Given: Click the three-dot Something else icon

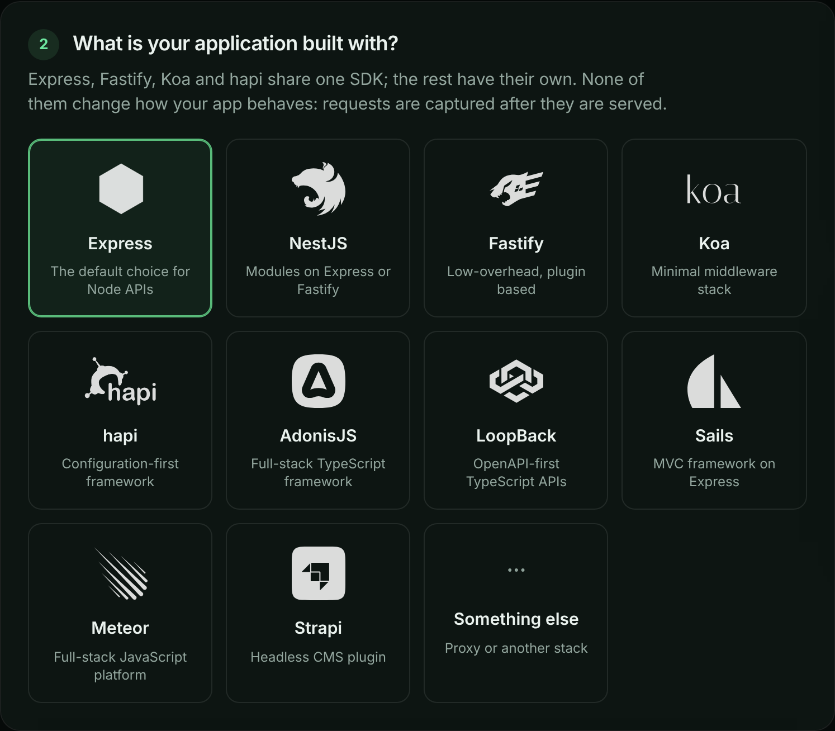Looking at the screenshot, I should pyautogui.click(x=516, y=570).
